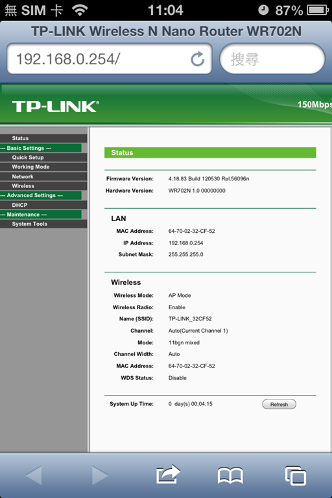Select subnet mask 255.255.255.0 value
332x498 pixels.
(185, 254)
